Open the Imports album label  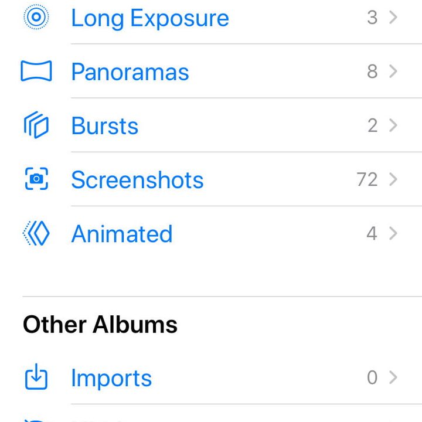pos(111,378)
